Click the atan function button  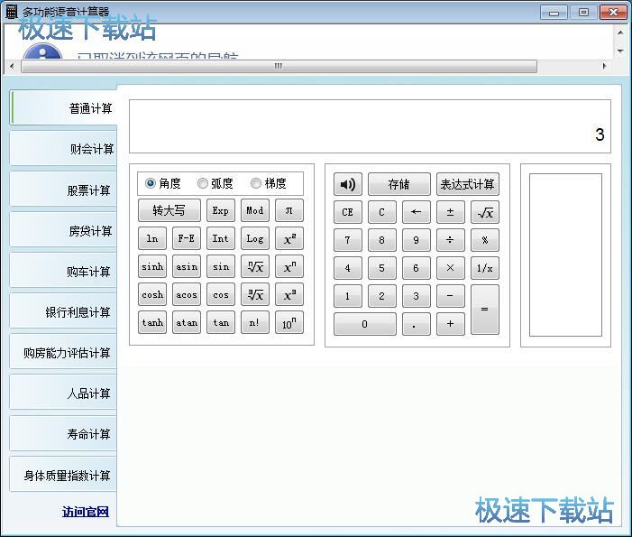coord(187,322)
